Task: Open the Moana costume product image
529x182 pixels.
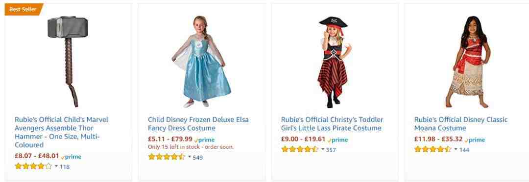Action: coord(468,61)
